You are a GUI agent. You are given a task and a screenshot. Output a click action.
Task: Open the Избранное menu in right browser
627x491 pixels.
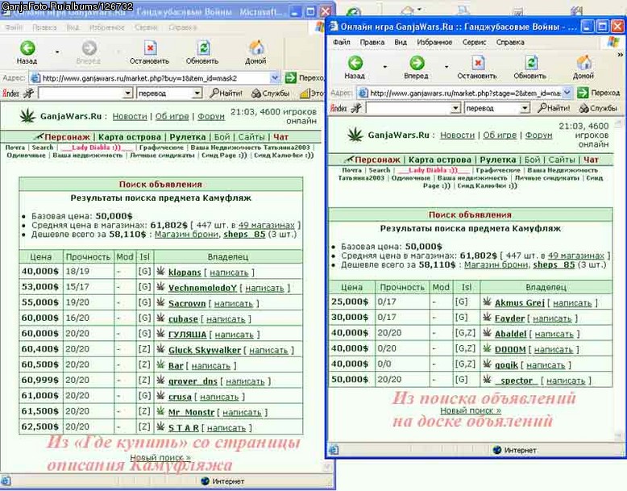(x=434, y=42)
